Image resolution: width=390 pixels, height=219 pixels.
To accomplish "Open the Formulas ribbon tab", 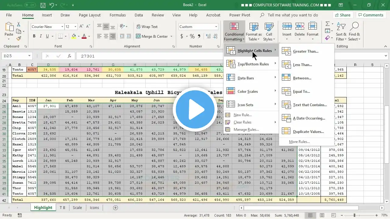I will [x=118, y=15].
